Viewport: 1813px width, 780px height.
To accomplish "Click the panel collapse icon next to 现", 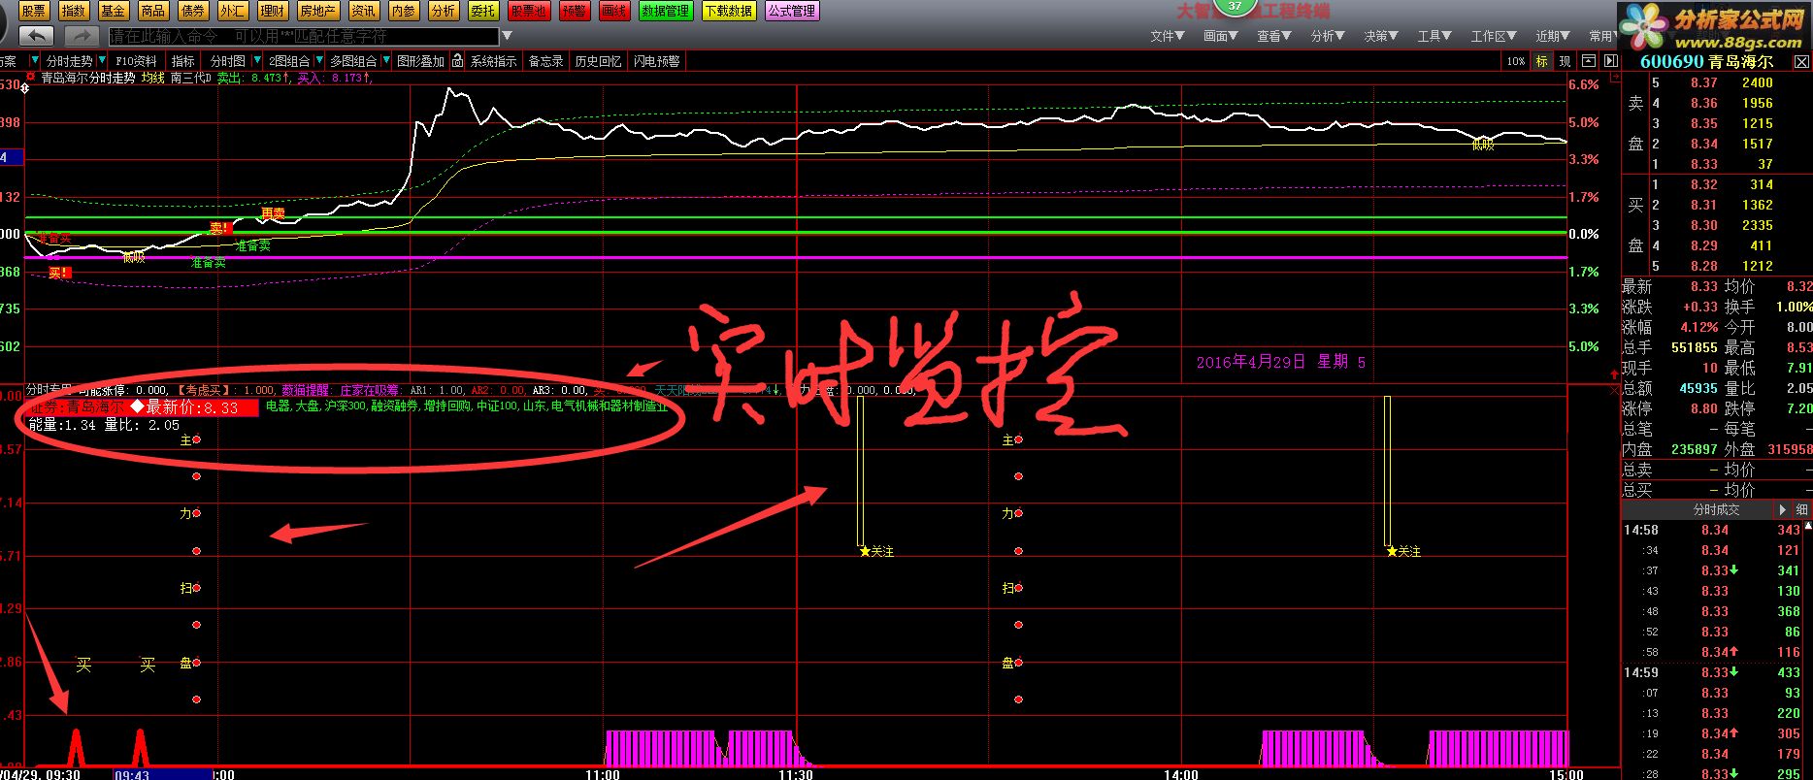I will click(1588, 61).
